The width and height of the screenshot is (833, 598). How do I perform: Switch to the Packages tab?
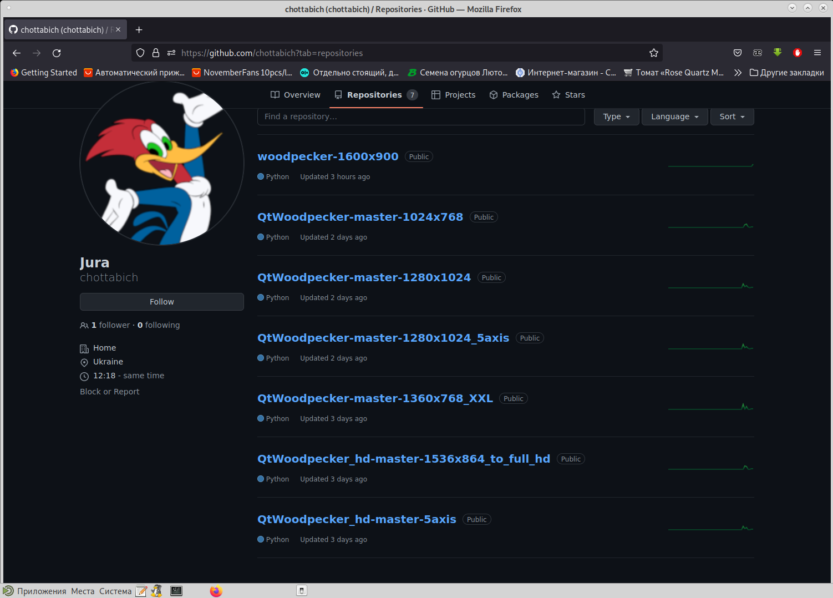point(514,95)
